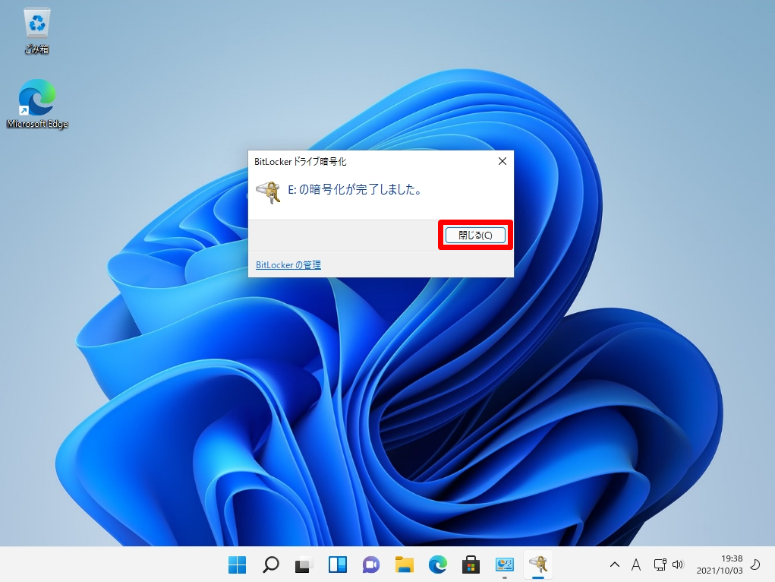Launch Teams Chat from the taskbar
Image resolution: width=775 pixels, height=582 pixels.
[371, 565]
